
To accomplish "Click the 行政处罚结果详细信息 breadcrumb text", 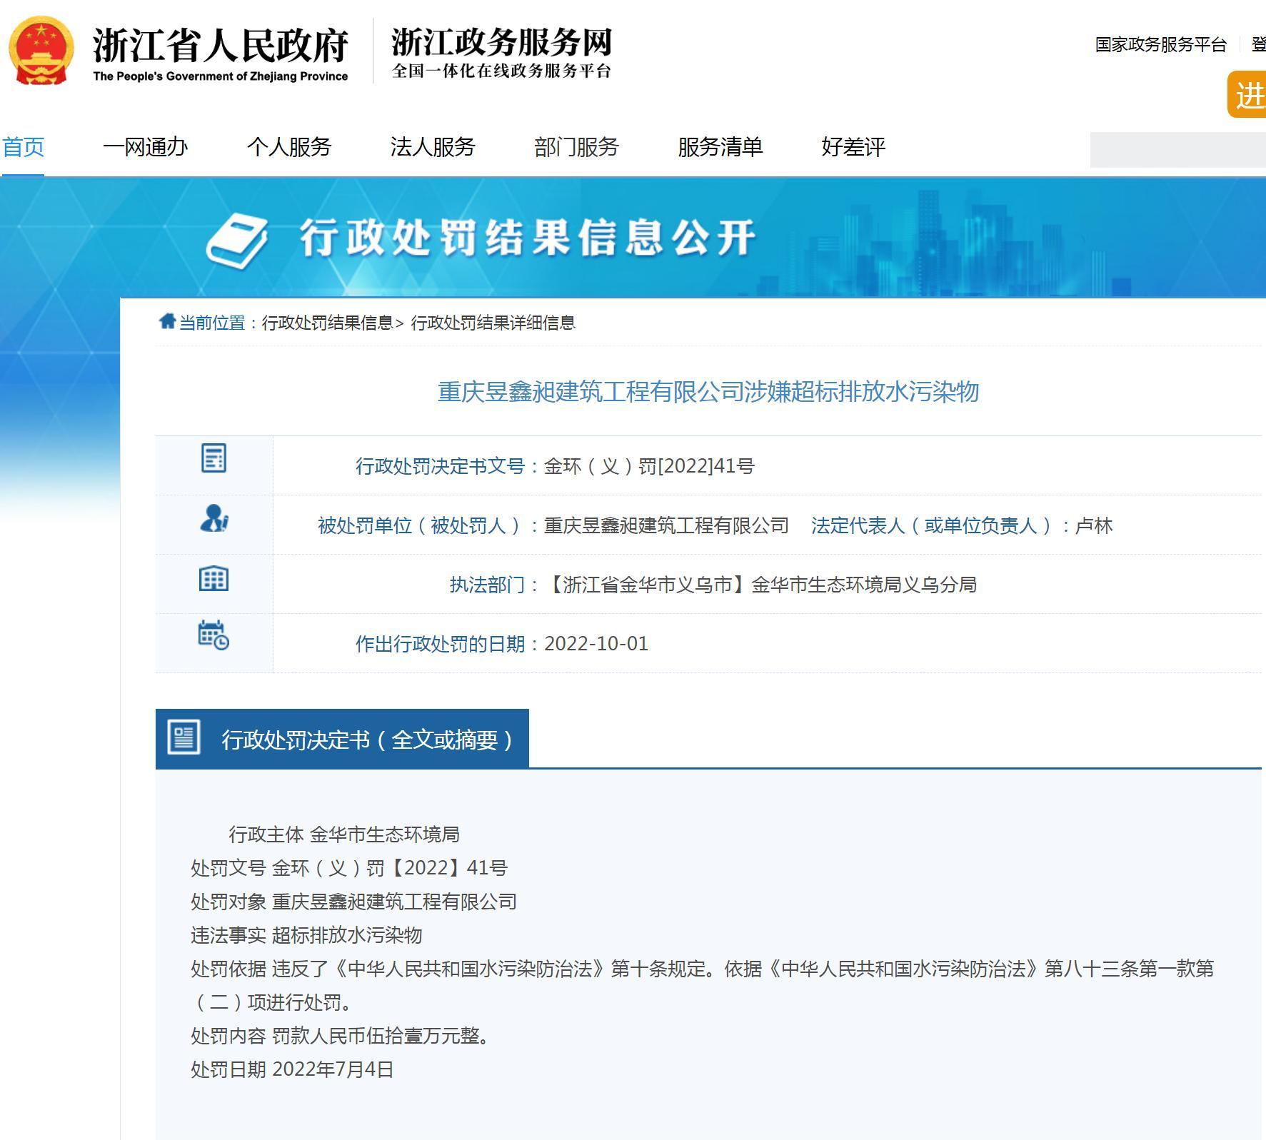I will point(493,323).
